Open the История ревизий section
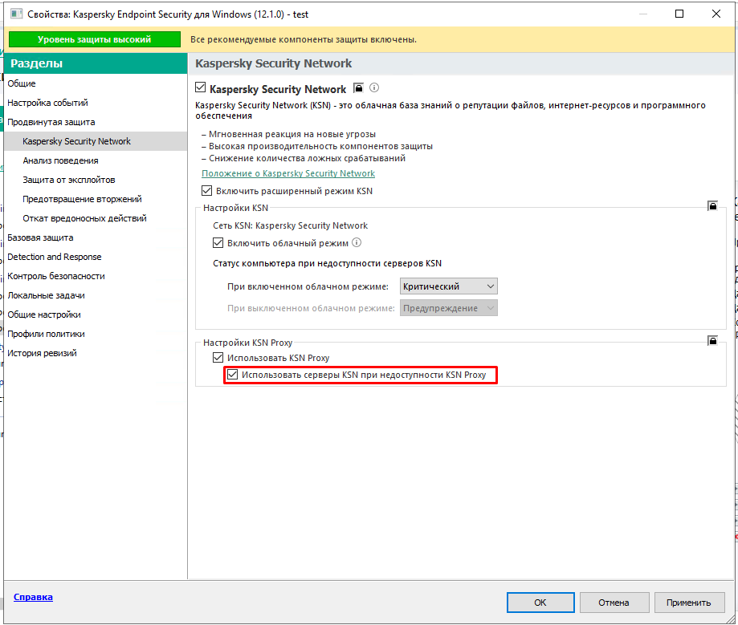This screenshot has width=738, height=625. (x=96, y=353)
